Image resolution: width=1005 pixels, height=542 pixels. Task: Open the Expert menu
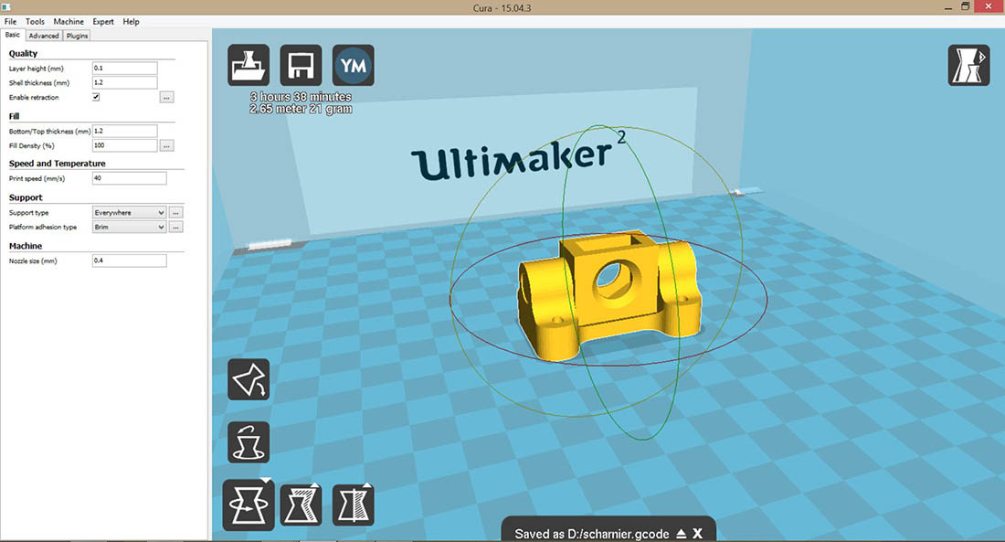pyautogui.click(x=102, y=21)
